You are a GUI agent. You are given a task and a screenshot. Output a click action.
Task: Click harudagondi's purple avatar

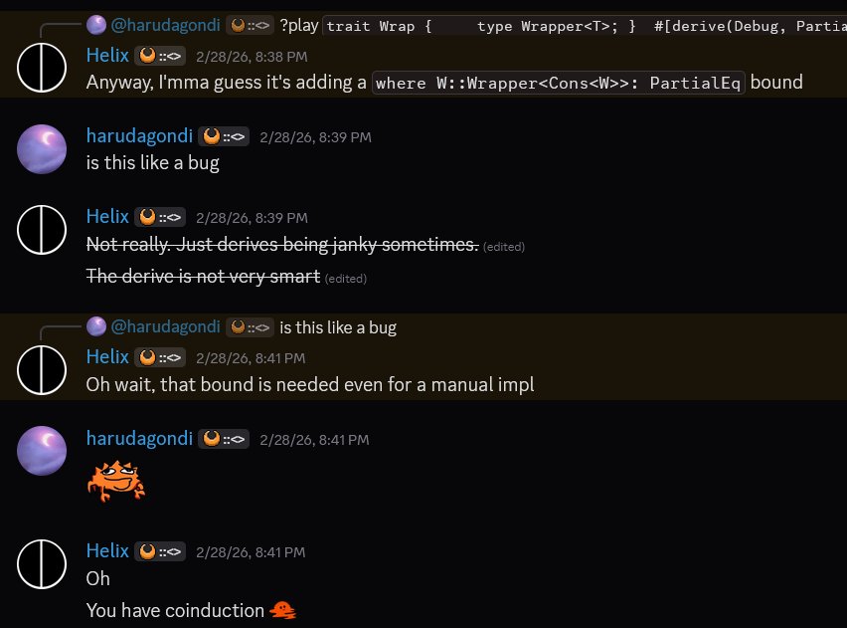42,148
